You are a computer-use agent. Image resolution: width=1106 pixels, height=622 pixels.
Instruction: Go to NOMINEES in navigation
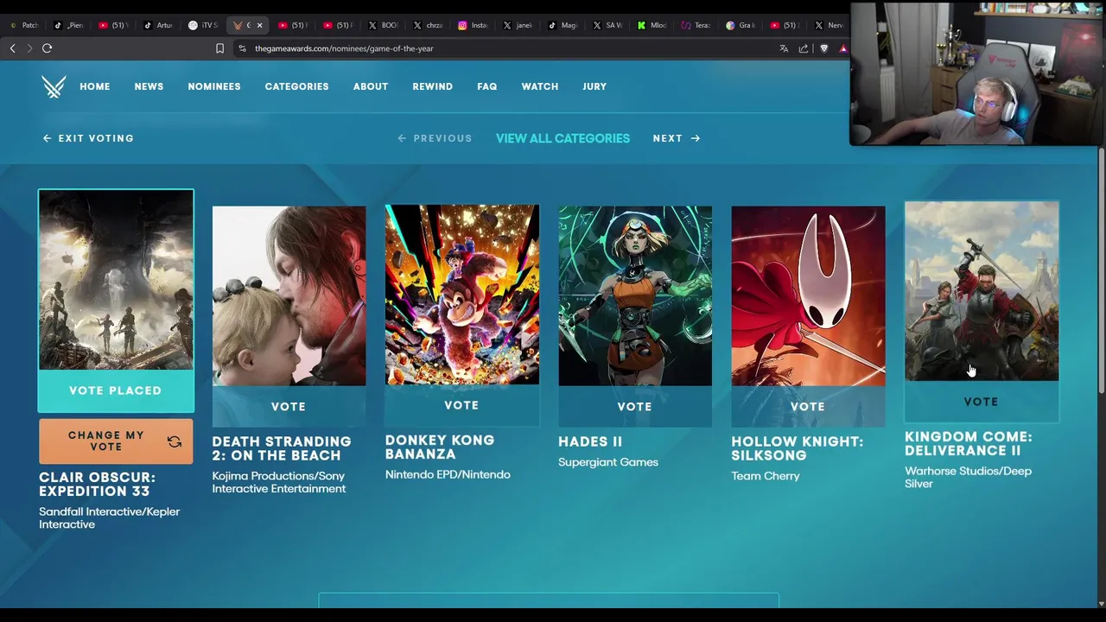click(214, 86)
